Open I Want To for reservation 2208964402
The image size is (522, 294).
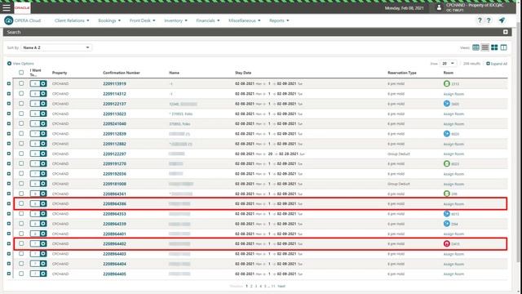(x=38, y=243)
